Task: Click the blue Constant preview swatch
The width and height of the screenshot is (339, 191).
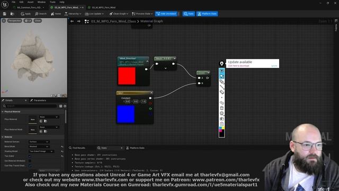Action: tap(126, 114)
